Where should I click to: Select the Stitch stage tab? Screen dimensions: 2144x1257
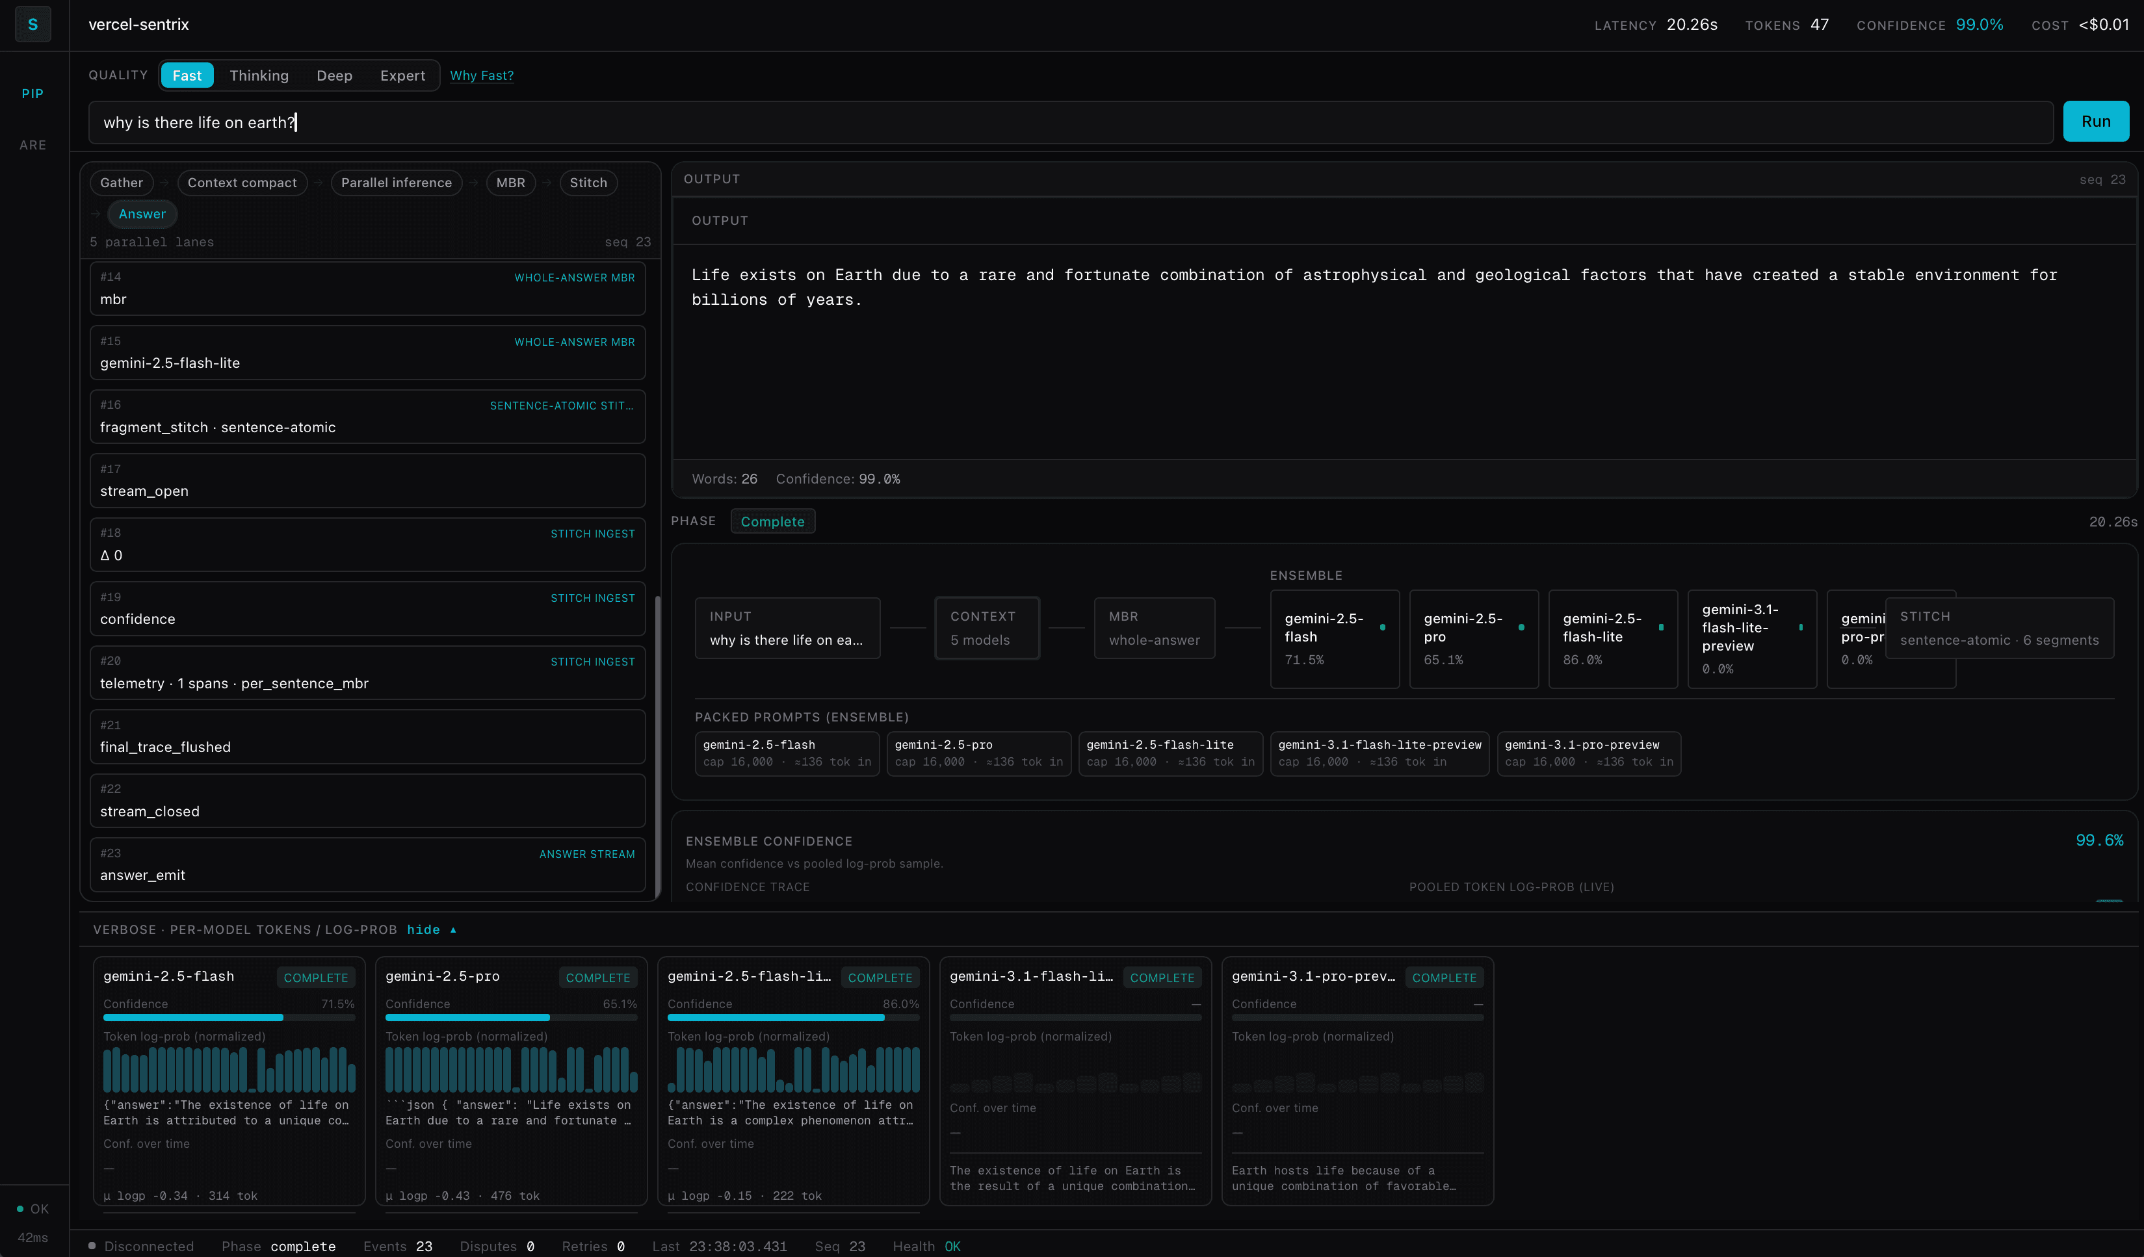pos(588,183)
